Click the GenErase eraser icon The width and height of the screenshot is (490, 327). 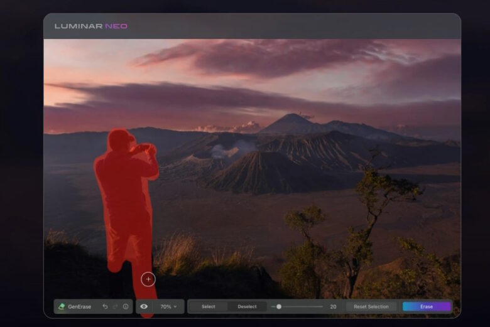tap(62, 307)
